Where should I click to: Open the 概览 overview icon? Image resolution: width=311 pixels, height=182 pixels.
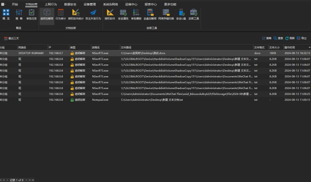click(x=6, y=15)
